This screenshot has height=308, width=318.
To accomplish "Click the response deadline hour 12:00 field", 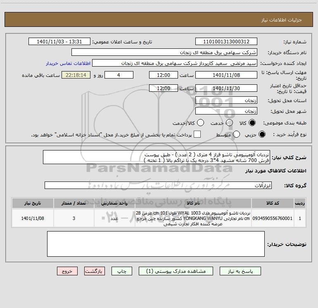I will 164,75.
